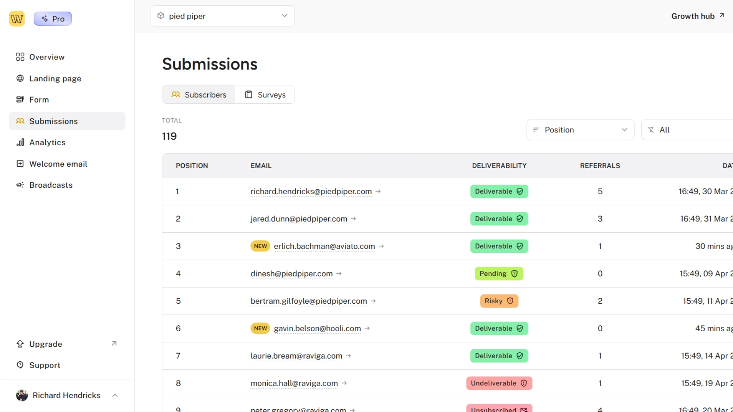This screenshot has width=733, height=412.
Task: Click the workspace W logo
Action: pyautogui.click(x=17, y=18)
